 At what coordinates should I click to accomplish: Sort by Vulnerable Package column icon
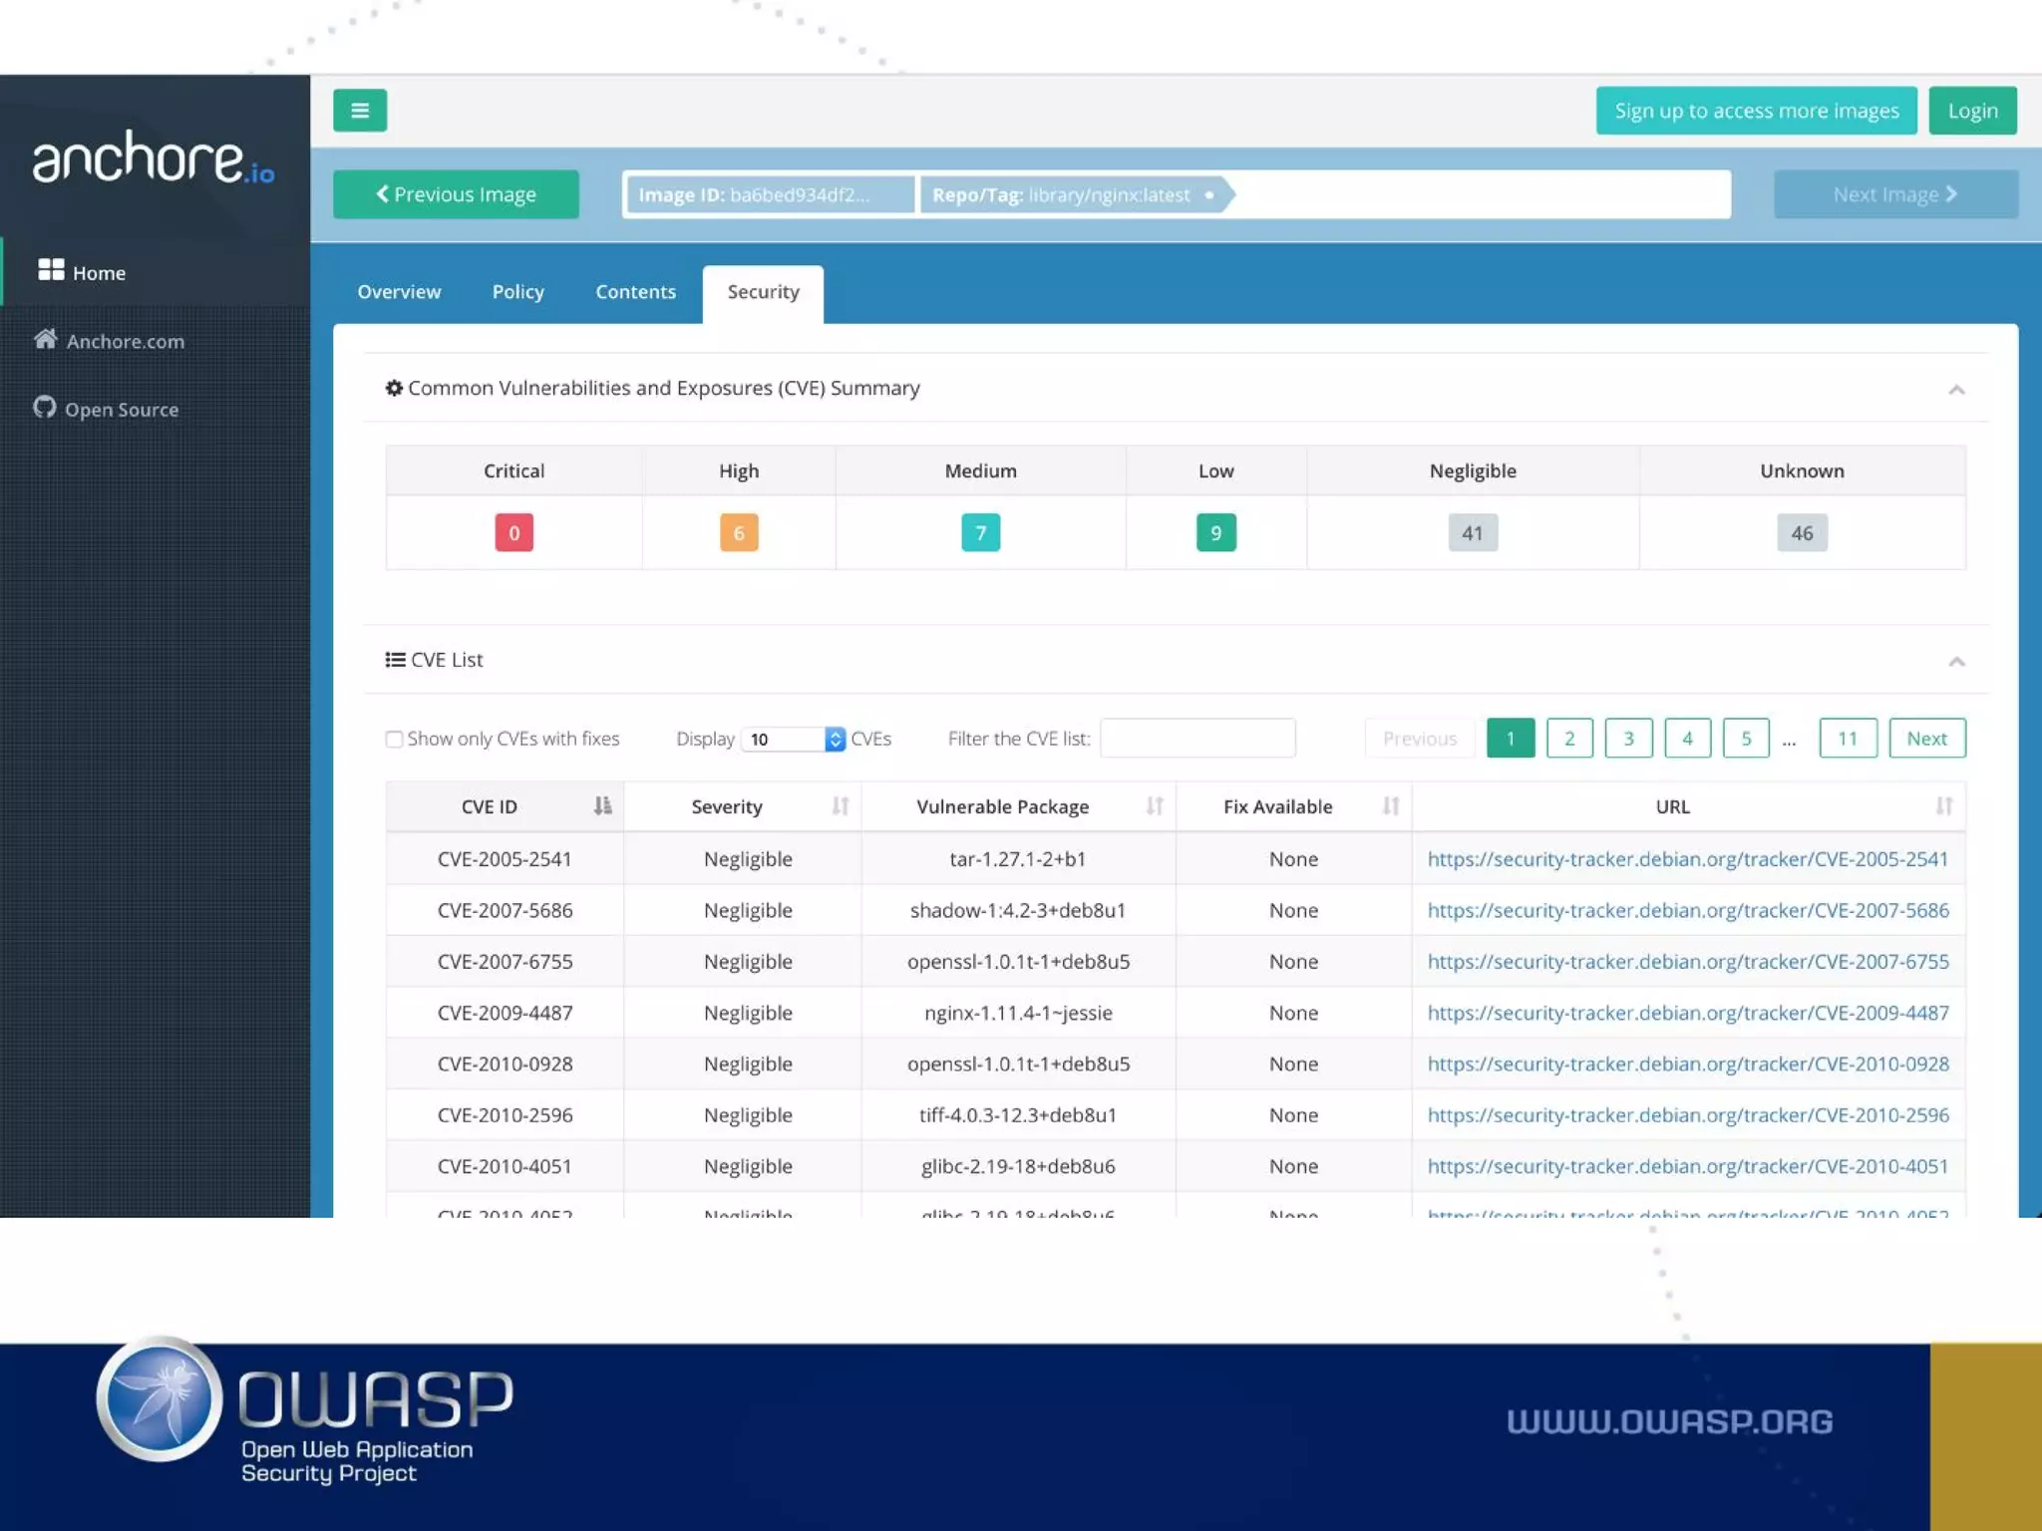tap(1154, 806)
